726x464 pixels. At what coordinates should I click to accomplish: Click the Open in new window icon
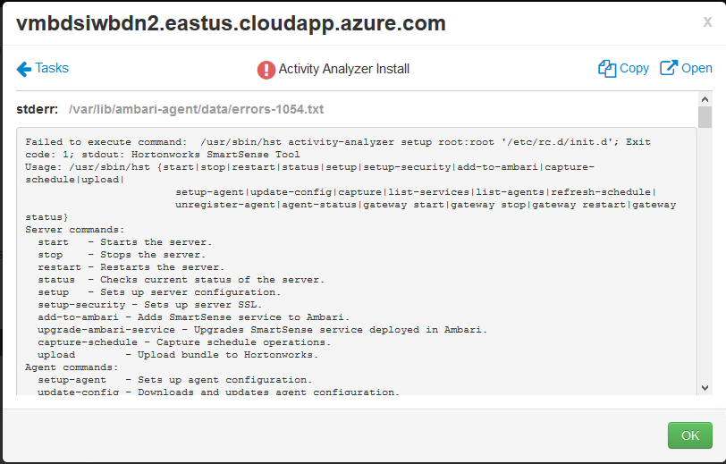point(668,69)
